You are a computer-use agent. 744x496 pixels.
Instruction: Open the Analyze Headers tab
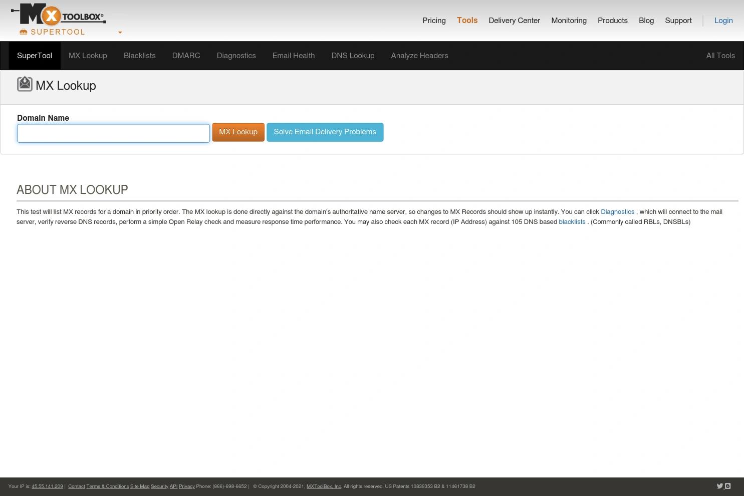(x=420, y=56)
